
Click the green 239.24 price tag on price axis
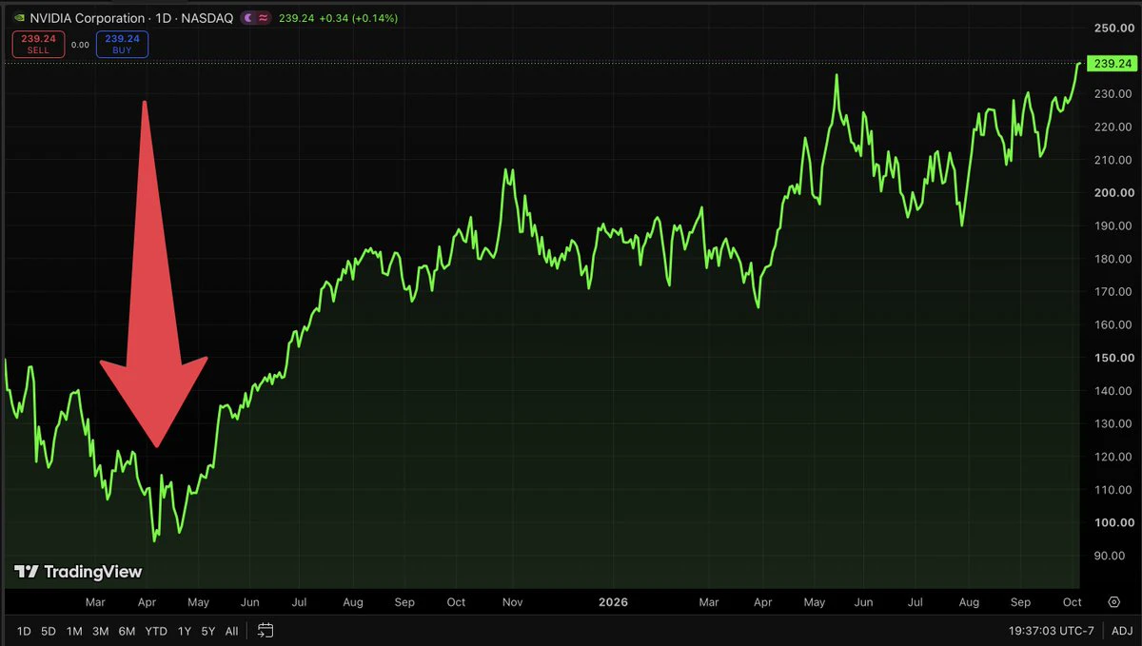(1112, 64)
